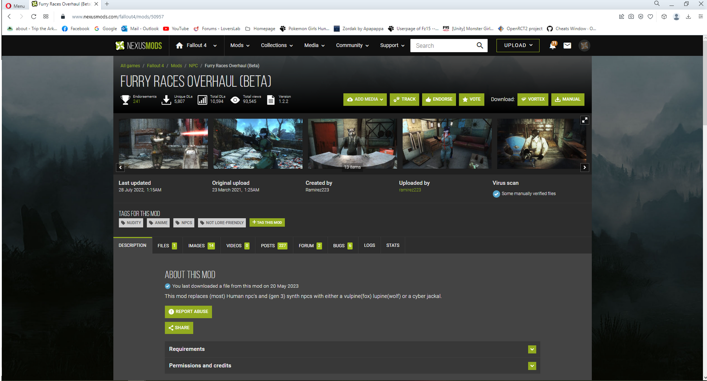This screenshot has width=707, height=381.
Task: Go to previous gallery images arrow
Action: pyautogui.click(x=120, y=167)
